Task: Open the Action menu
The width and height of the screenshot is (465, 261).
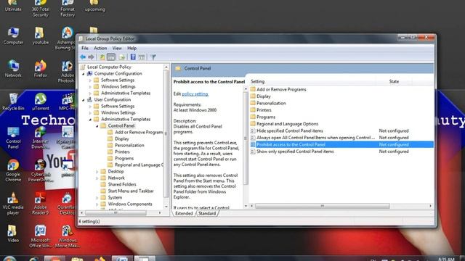Action: [100, 48]
